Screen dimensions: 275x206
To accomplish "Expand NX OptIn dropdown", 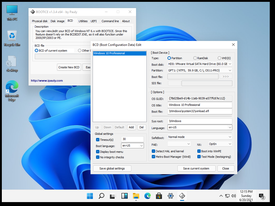I will [230, 144].
